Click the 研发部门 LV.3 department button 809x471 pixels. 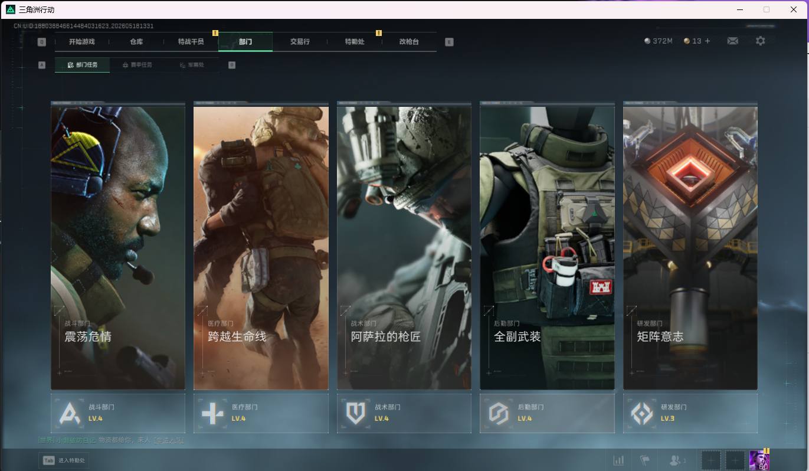coord(690,413)
